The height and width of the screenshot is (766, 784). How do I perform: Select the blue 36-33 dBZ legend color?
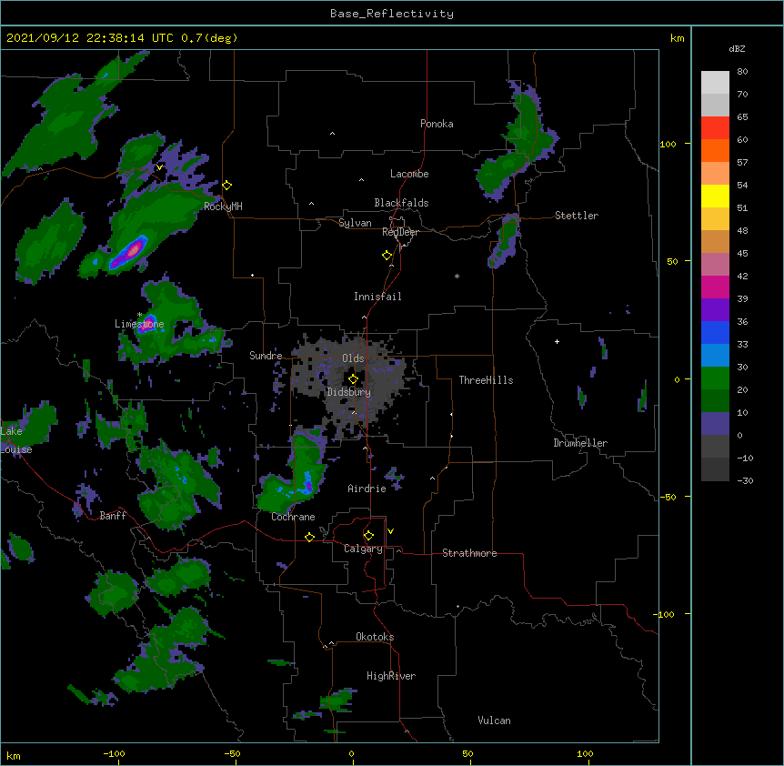[x=715, y=332]
